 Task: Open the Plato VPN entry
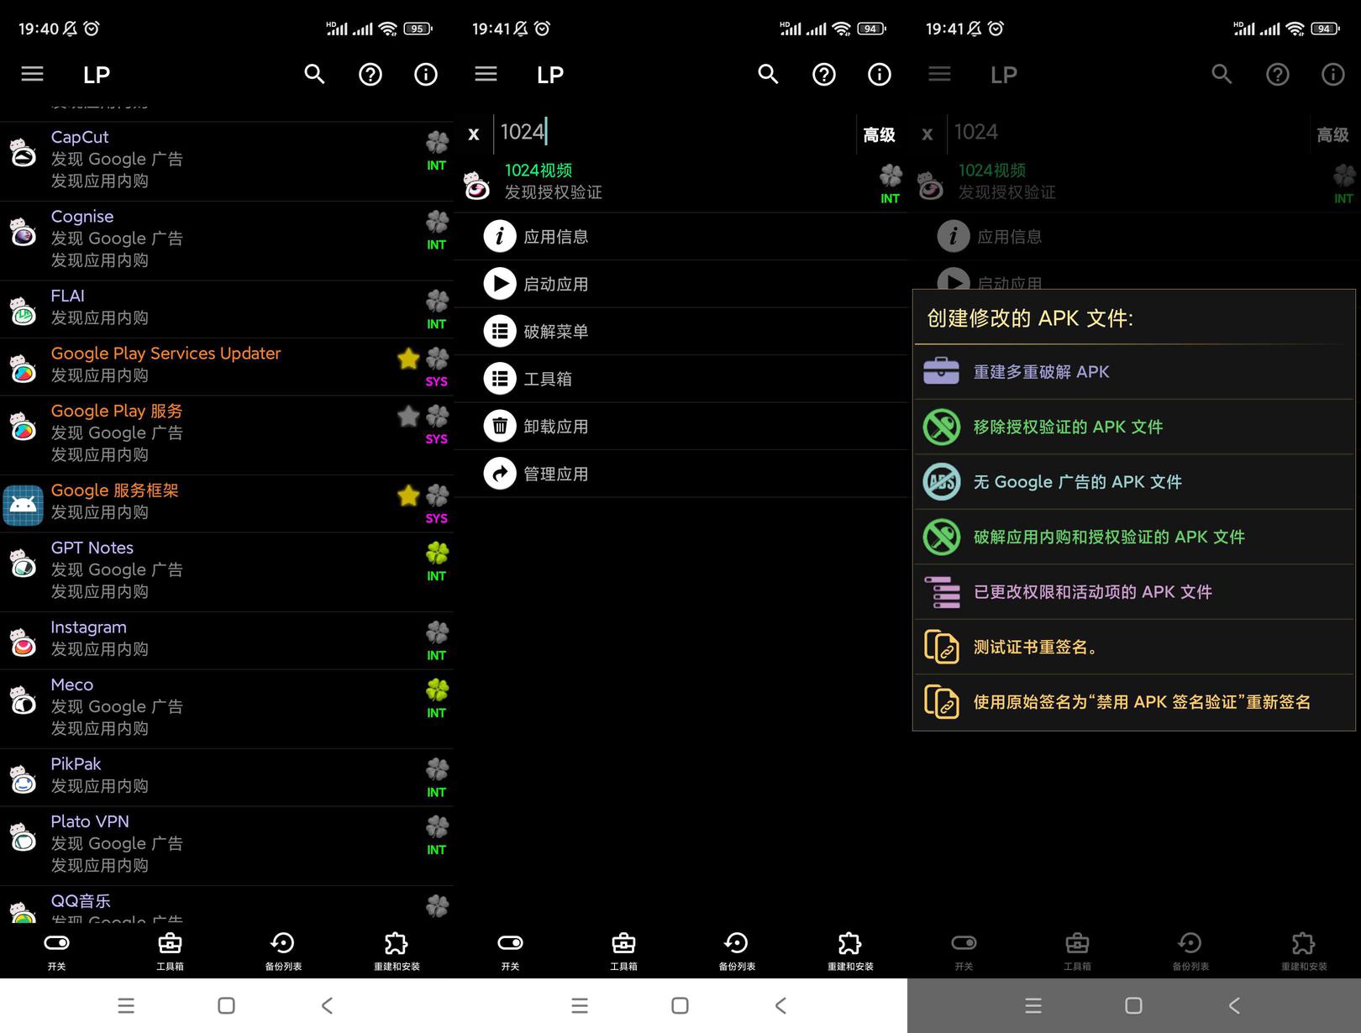(x=227, y=846)
